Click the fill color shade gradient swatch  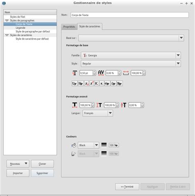pos(104,145)
